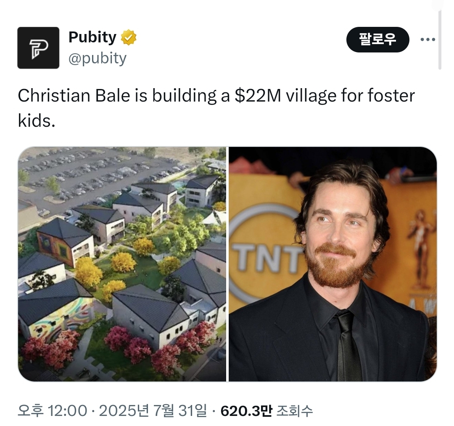Open the Pubity profile avatar
Image resolution: width=454 pixels, height=426 pixels.
(x=38, y=48)
